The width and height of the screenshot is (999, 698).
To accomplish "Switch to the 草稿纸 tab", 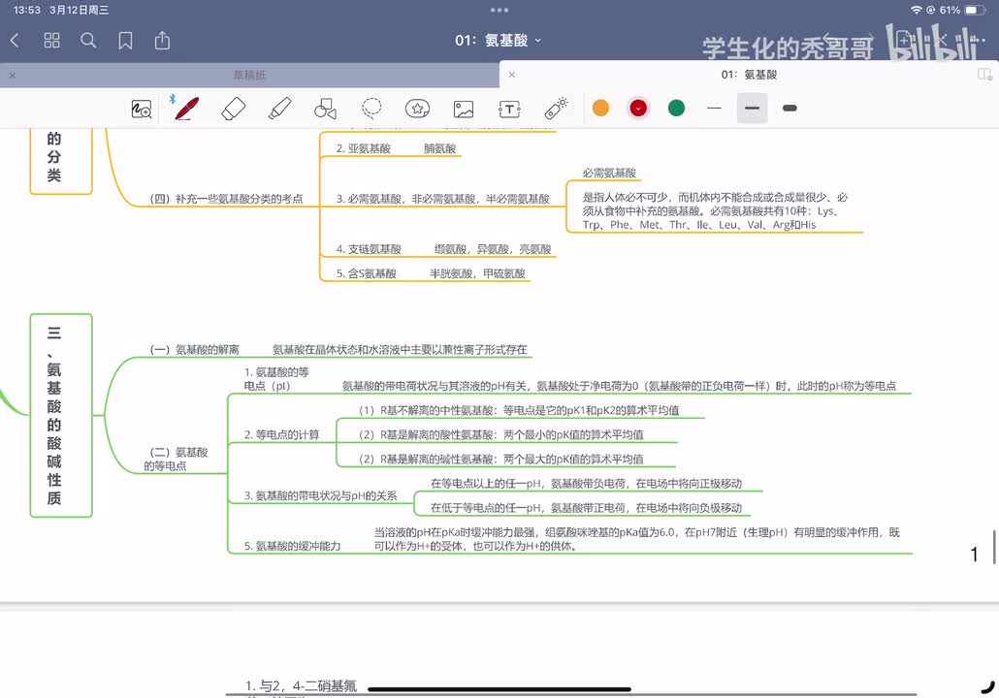I will 250,76.
